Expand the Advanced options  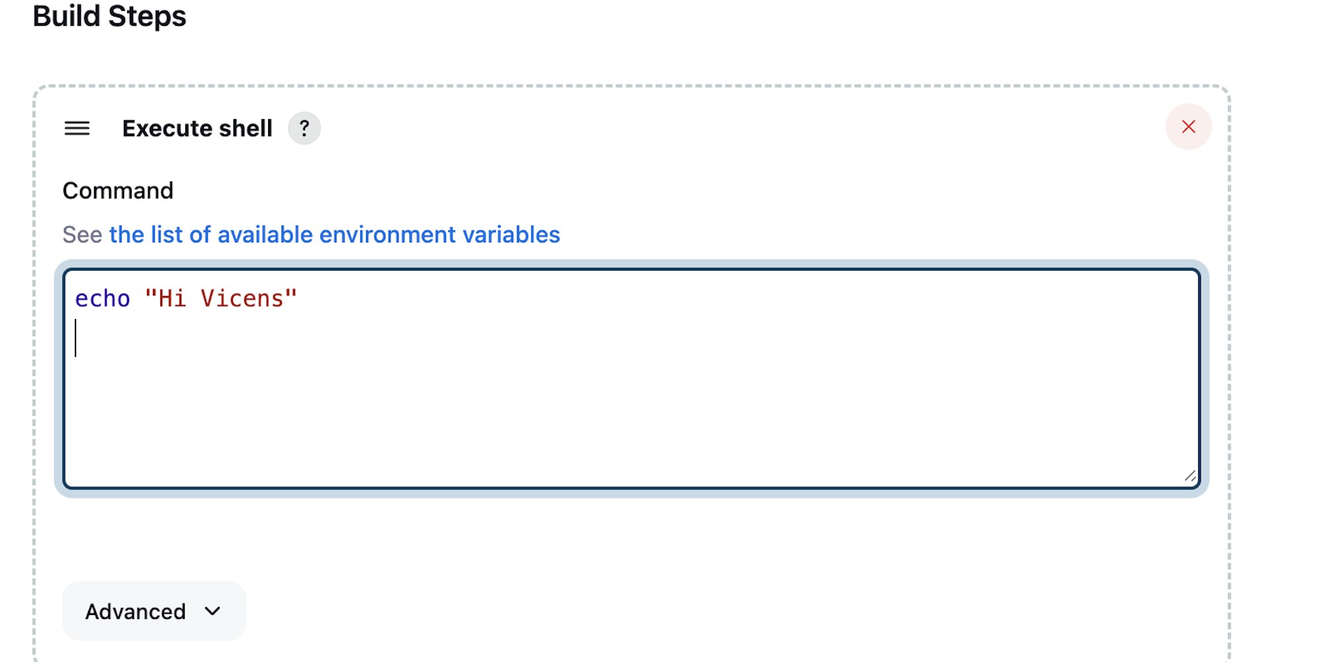tap(154, 611)
